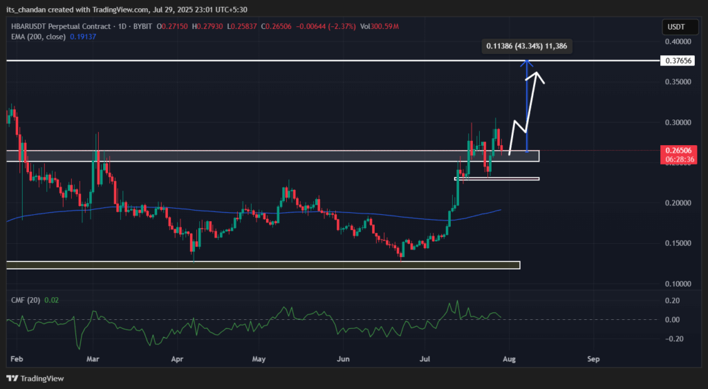708x389 pixels.
Task: Click the CMF value 0.02
Action: (x=51, y=300)
